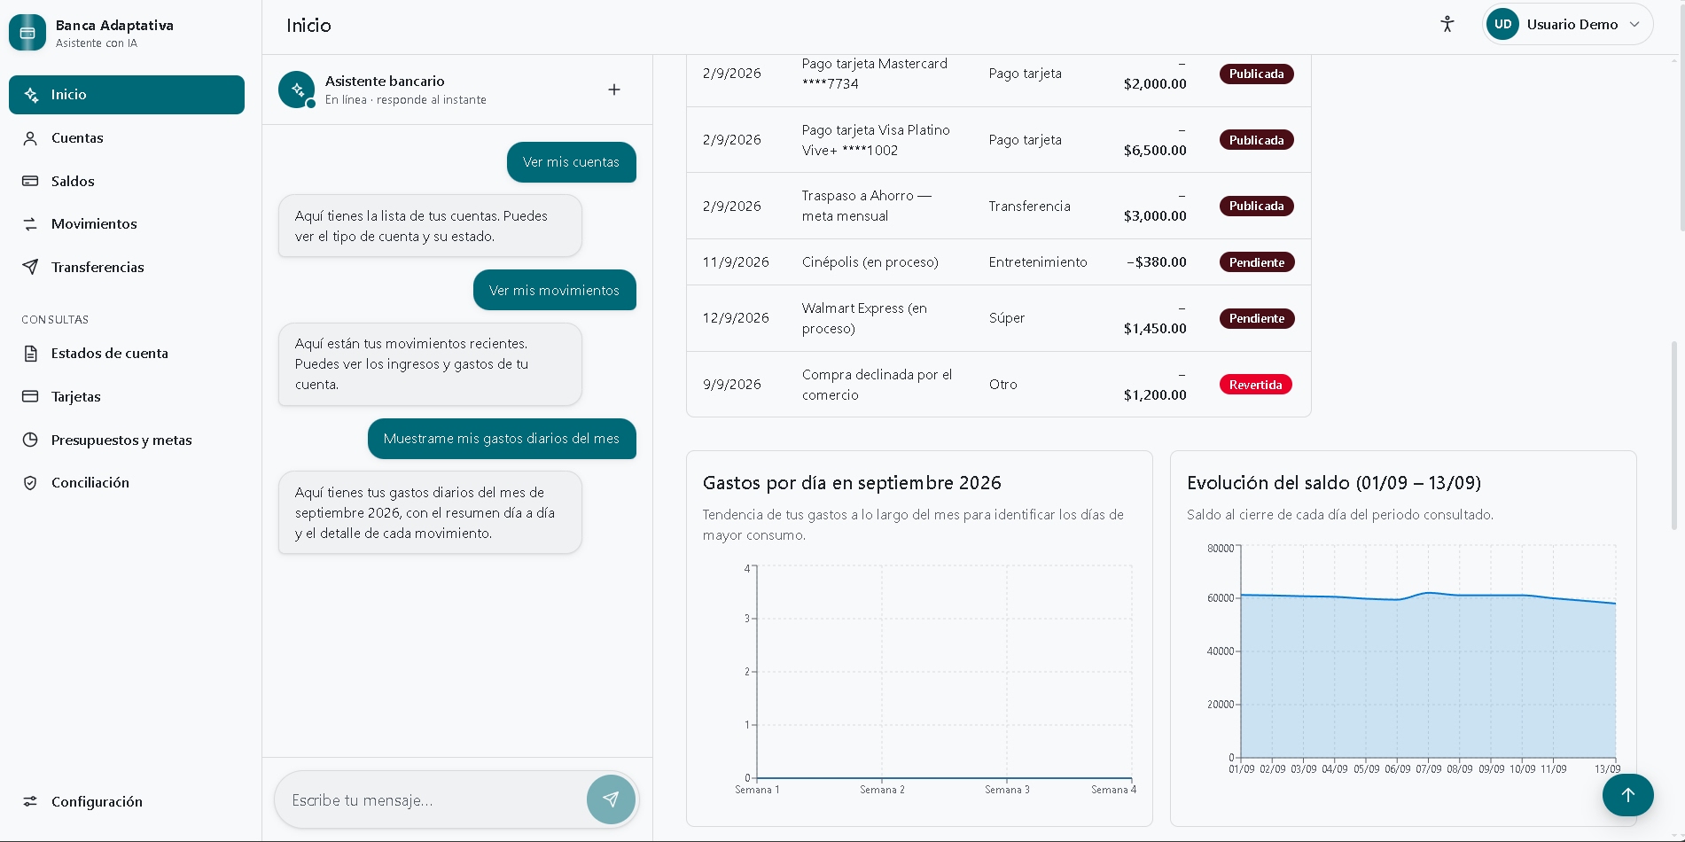Click the main page vertical scrollbar
Viewport: 1685px width, 842px height.
tap(1674, 436)
